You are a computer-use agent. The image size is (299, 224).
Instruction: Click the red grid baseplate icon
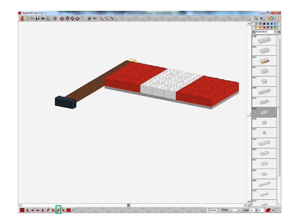click(22, 210)
